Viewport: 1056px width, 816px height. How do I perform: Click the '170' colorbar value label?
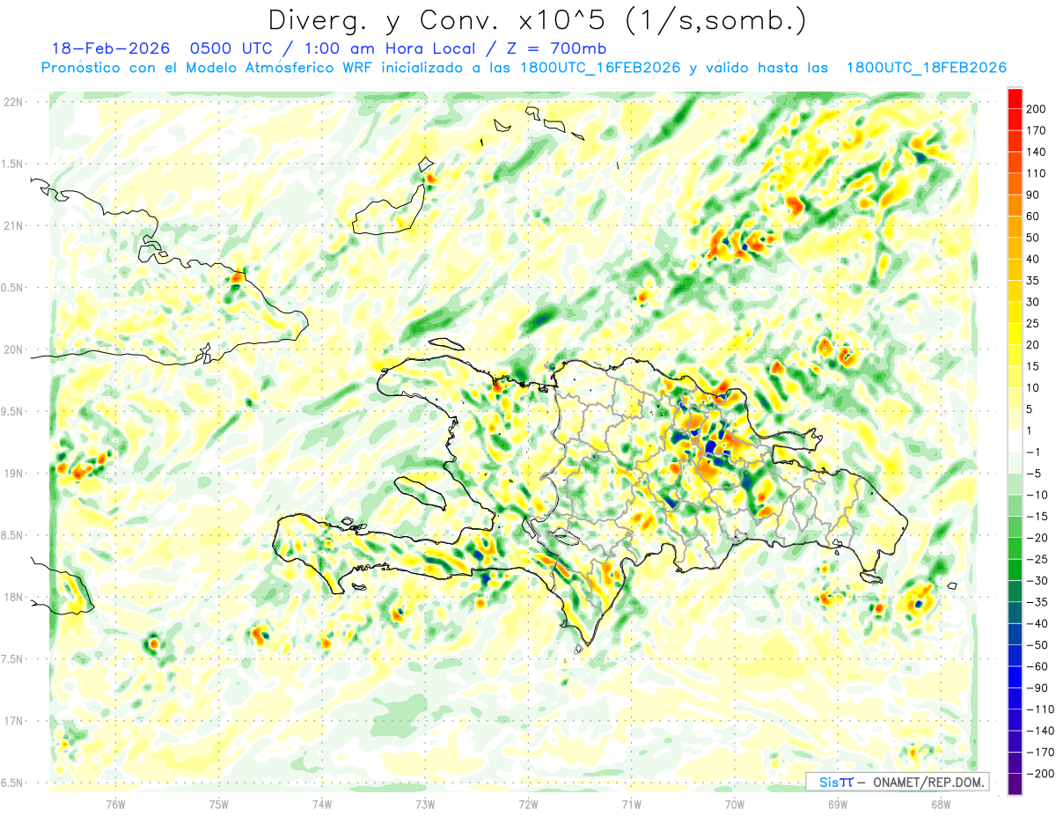tap(1036, 130)
